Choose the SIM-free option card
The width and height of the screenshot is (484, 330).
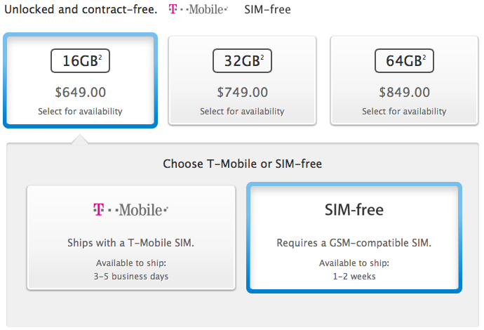(x=354, y=237)
